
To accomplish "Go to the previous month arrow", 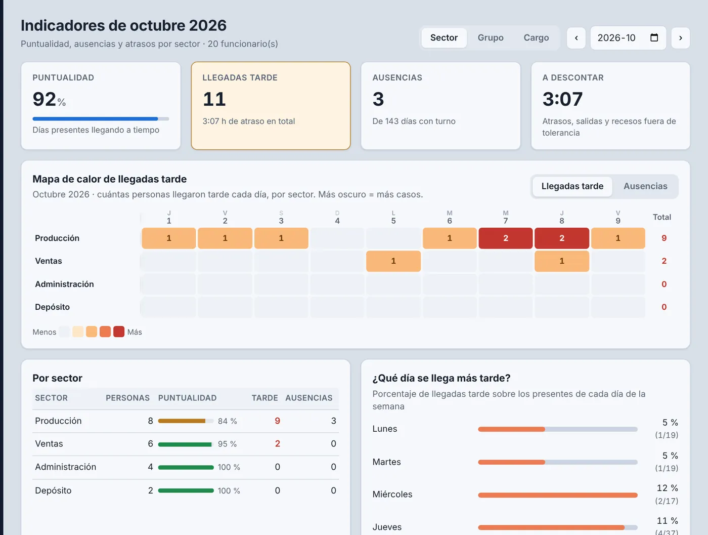I will coord(576,38).
